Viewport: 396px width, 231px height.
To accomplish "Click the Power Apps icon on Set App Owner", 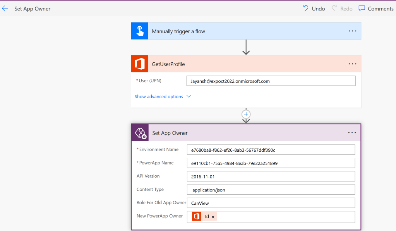I will (140, 133).
